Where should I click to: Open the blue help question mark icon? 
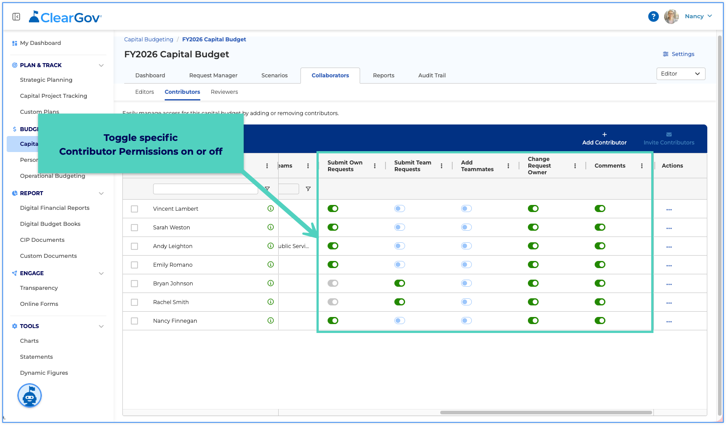tap(653, 16)
